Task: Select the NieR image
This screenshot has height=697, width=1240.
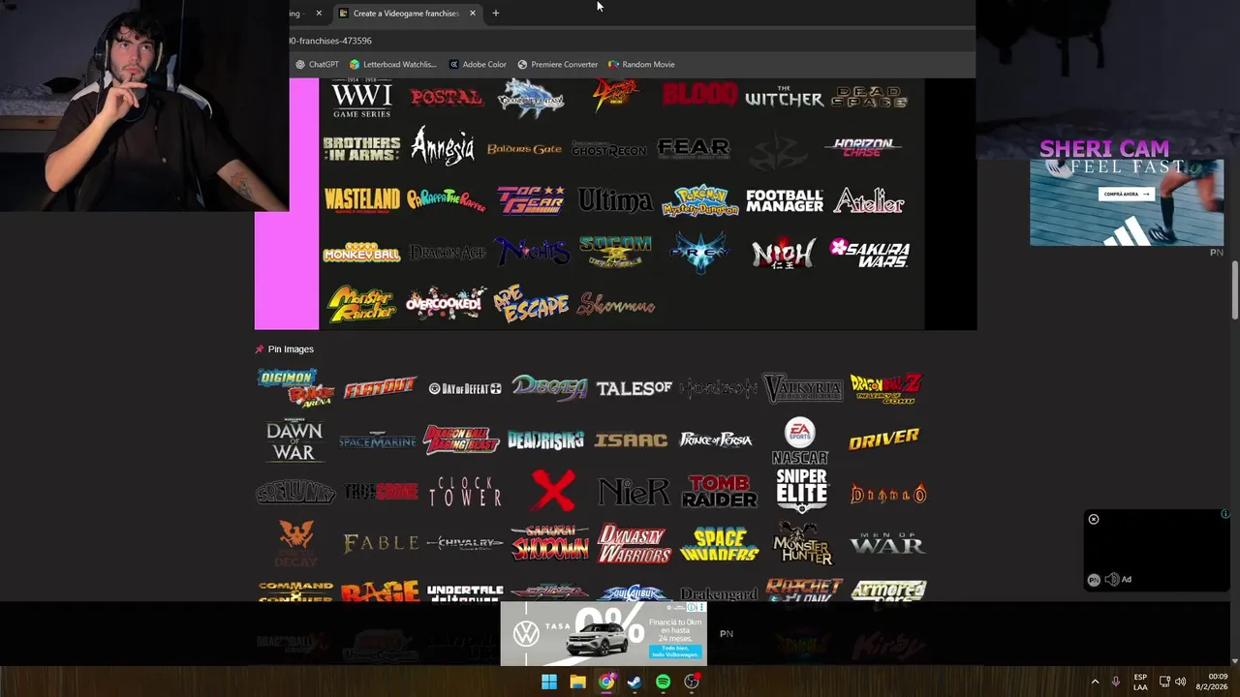Action: 634,492
